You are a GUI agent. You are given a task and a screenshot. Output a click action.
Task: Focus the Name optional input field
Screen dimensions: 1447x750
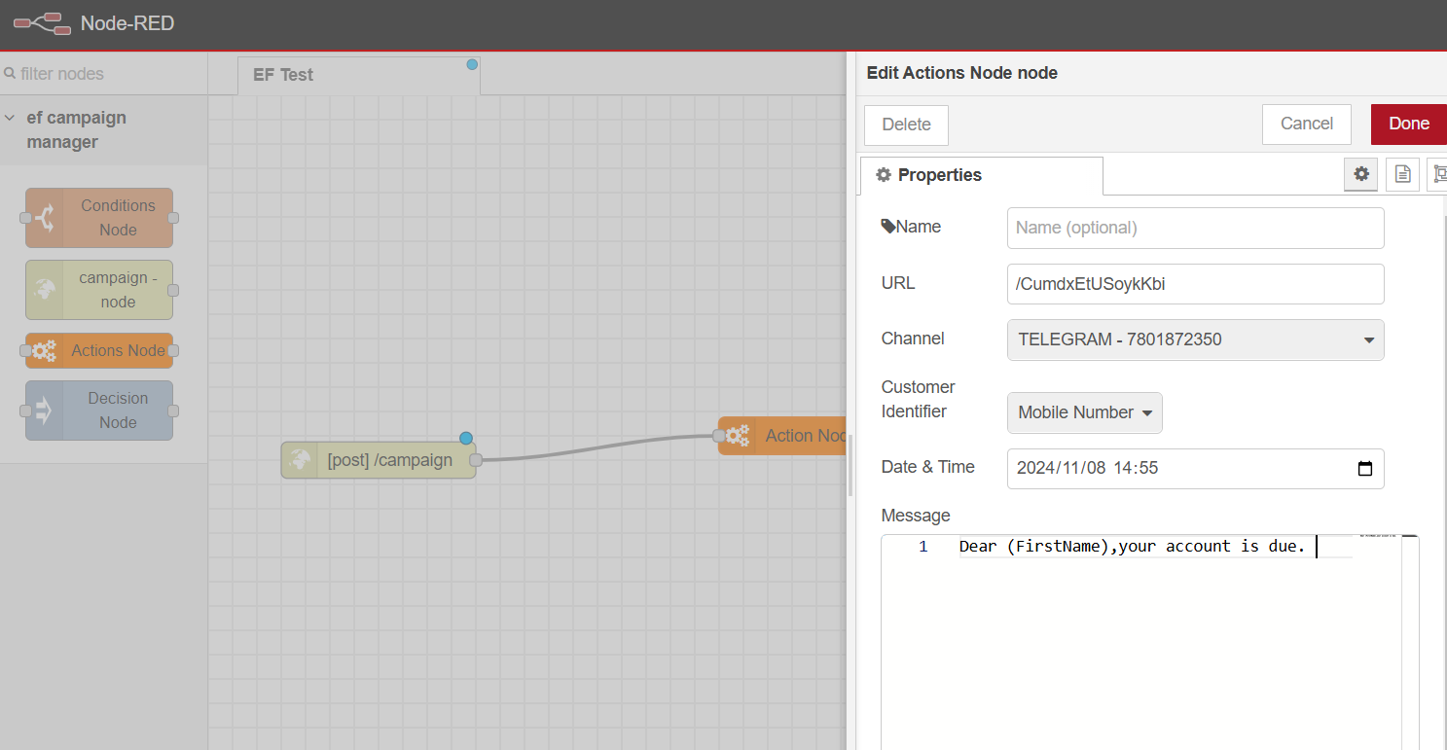pyautogui.click(x=1195, y=228)
